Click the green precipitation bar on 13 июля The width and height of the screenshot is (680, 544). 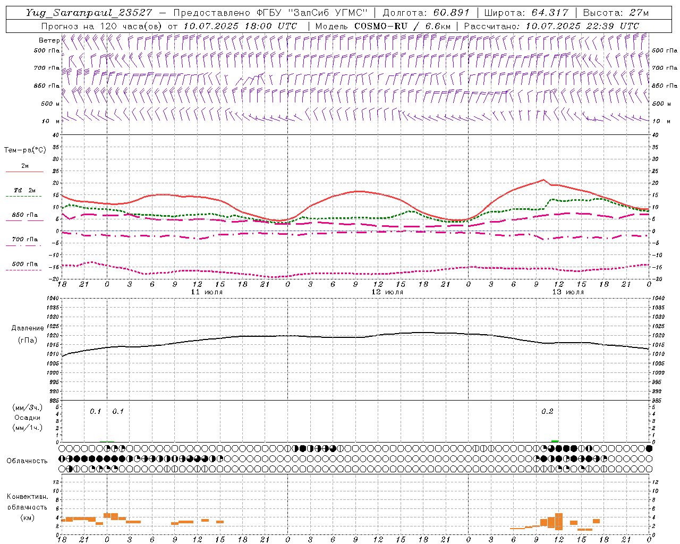[555, 441]
